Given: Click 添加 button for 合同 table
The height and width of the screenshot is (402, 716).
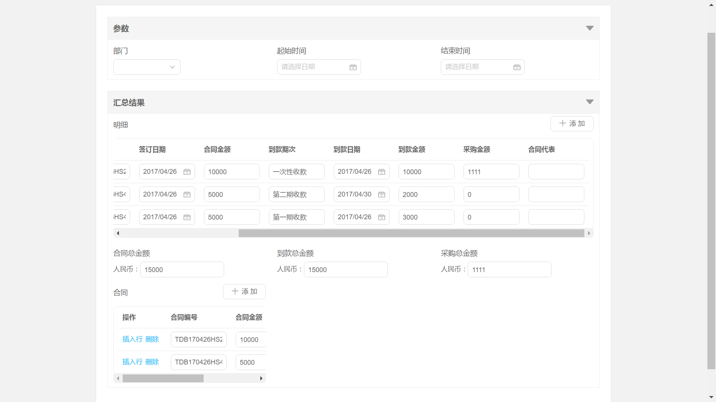Looking at the screenshot, I should [x=244, y=292].
